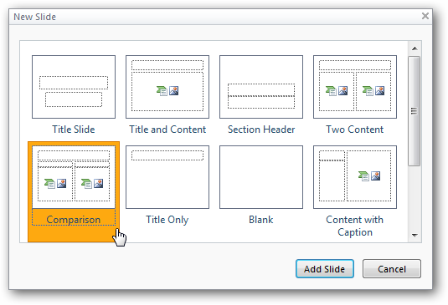
Task: Click the "Title and Content" label text
Action: click(x=167, y=130)
